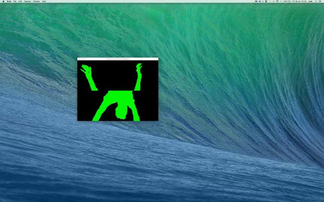Open the Edit menu
The width and height of the screenshot is (324, 202).
[20, 1]
